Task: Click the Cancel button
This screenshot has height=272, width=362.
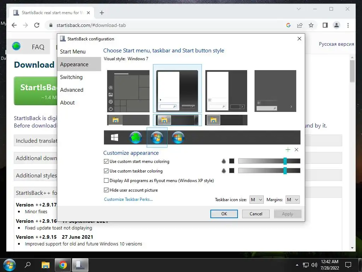Action: 256,214
